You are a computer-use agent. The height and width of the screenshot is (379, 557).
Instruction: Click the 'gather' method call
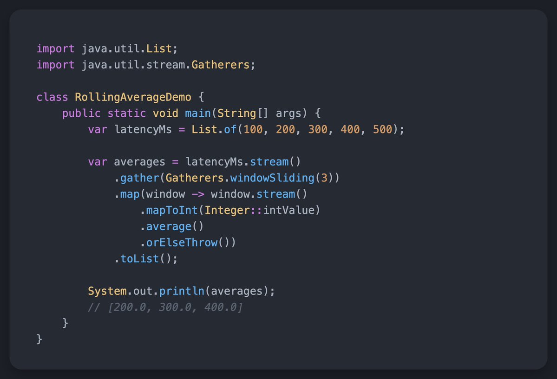tap(140, 178)
